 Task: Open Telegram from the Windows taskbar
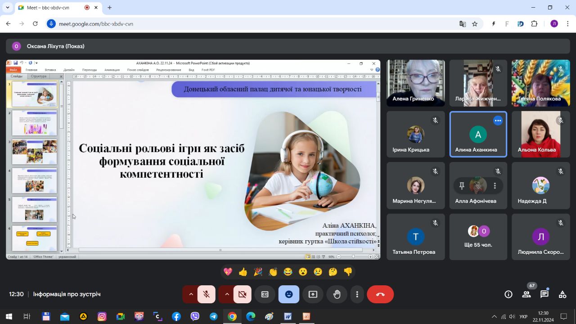(213, 316)
